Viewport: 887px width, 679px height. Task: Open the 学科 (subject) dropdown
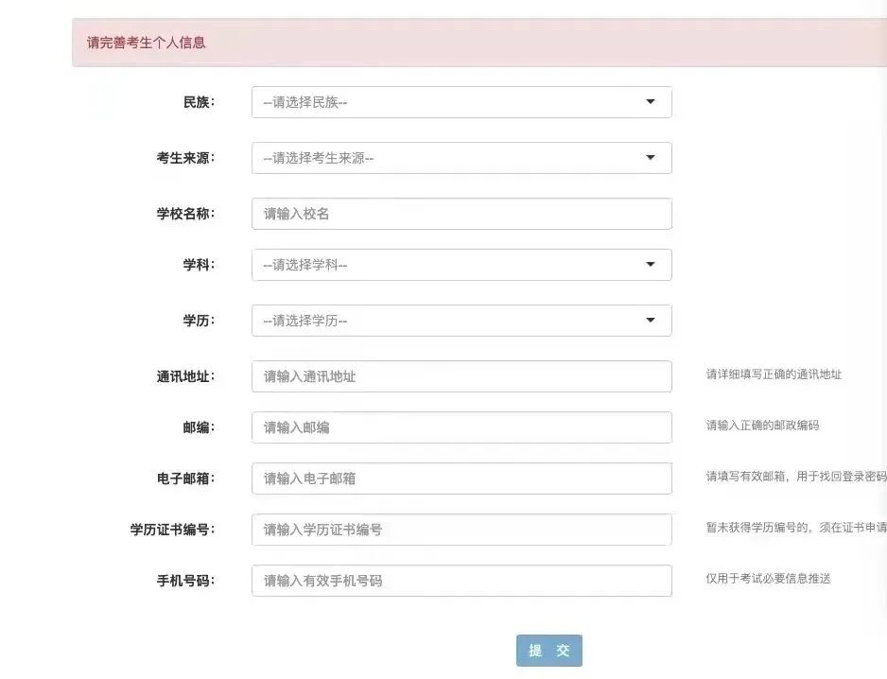pyautogui.click(x=461, y=265)
